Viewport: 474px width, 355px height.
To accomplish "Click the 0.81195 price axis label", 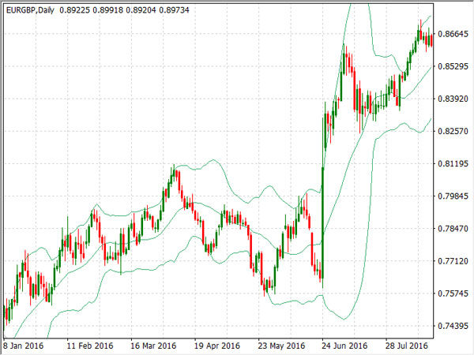I will (453, 163).
